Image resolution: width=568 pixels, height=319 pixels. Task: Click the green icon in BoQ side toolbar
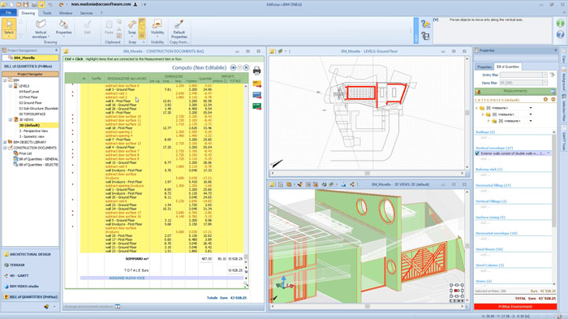tap(257, 106)
